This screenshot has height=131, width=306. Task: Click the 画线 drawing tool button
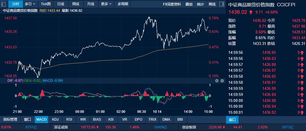pos(212,4)
